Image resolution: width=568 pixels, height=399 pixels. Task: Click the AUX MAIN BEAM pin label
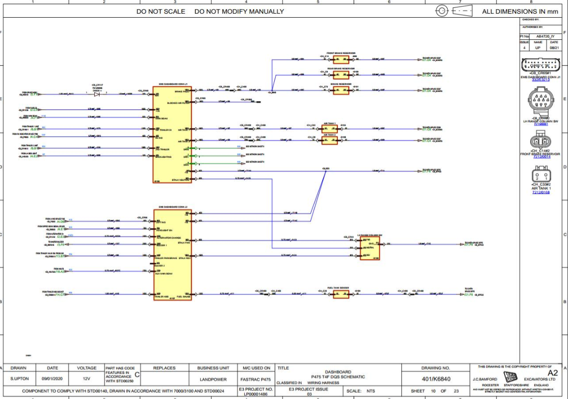164,274
